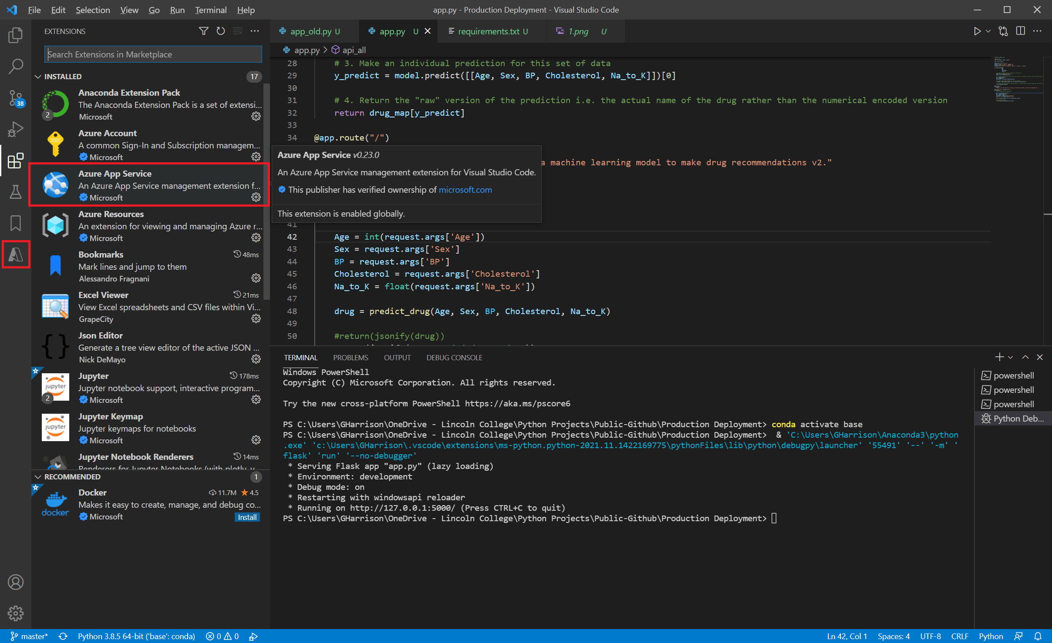Click the editor minimap preview

click(x=1017, y=79)
